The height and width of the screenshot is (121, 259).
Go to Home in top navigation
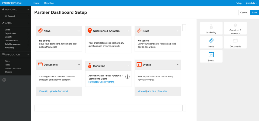click(36, 3)
